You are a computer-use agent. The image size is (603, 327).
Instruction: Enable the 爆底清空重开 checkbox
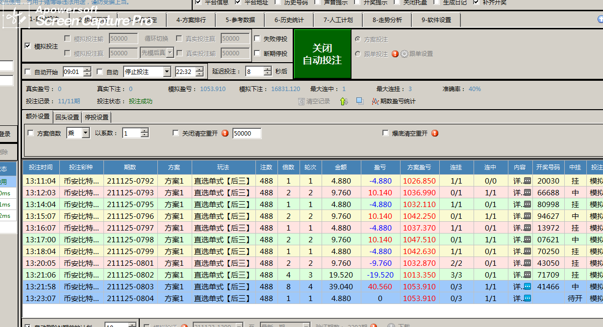[386, 133]
